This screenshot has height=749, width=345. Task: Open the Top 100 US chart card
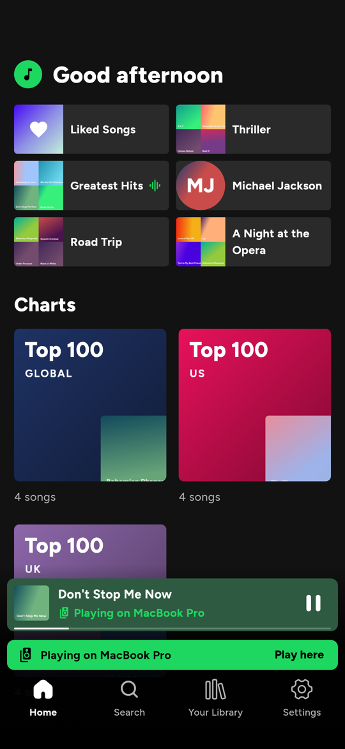255,405
